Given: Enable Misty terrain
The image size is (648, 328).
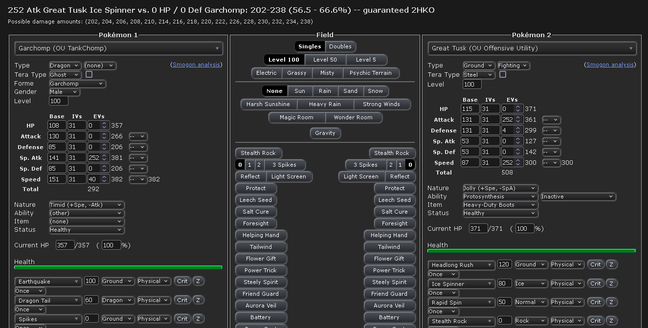Looking at the screenshot, I should (327, 73).
